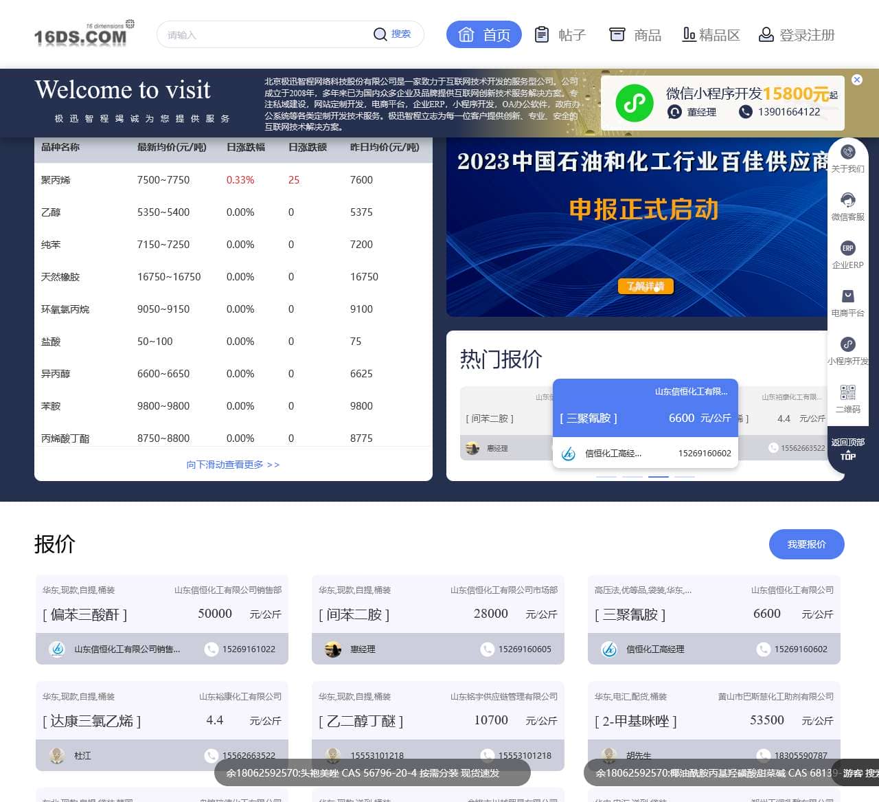
Task: Select the active 热门报价 carousel indicator
Action: 659,476
